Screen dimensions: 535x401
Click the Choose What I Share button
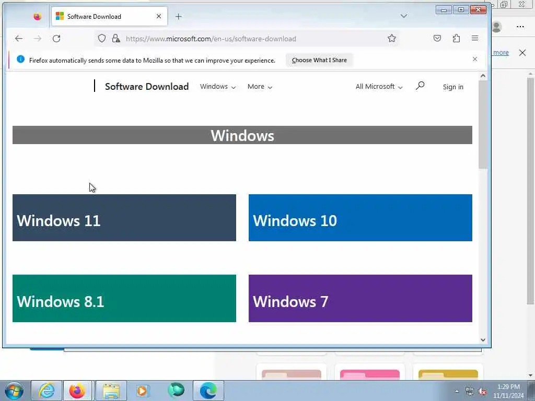point(319,60)
